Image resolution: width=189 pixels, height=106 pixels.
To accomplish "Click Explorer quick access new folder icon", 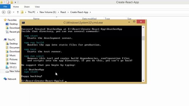I will (x=12, y=2).
